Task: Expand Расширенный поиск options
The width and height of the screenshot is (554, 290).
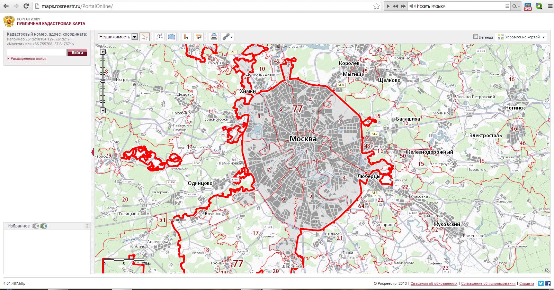Action: coord(28,59)
